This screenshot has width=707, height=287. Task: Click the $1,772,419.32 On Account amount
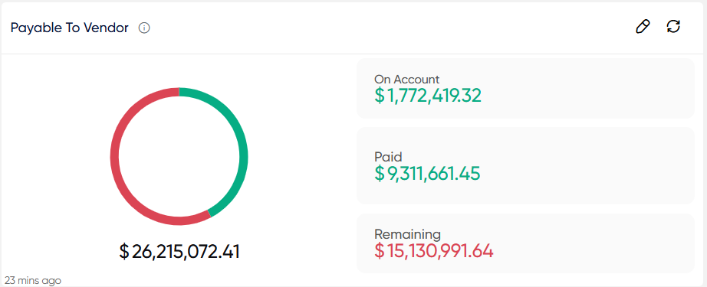click(428, 96)
